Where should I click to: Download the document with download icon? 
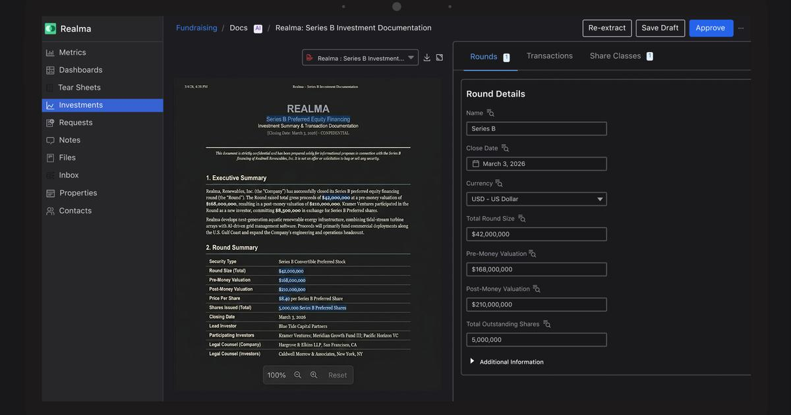pyautogui.click(x=427, y=58)
